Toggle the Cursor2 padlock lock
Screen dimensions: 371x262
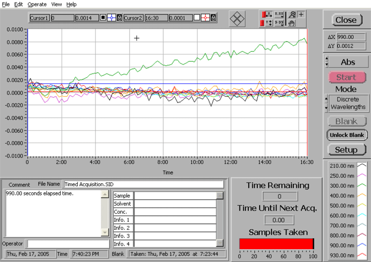coord(213,18)
